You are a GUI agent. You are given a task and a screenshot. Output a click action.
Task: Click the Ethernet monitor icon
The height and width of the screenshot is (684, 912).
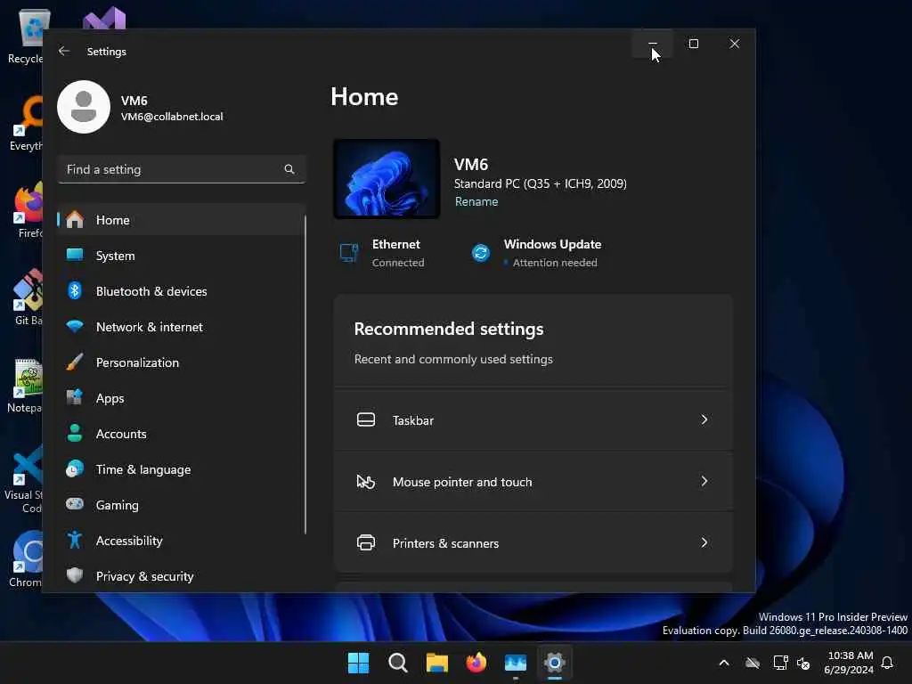[349, 253]
